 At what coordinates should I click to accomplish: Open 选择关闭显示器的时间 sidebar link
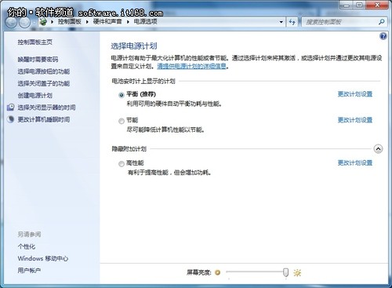click(x=46, y=108)
